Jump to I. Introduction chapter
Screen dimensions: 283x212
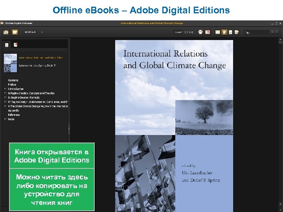click(16, 89)
